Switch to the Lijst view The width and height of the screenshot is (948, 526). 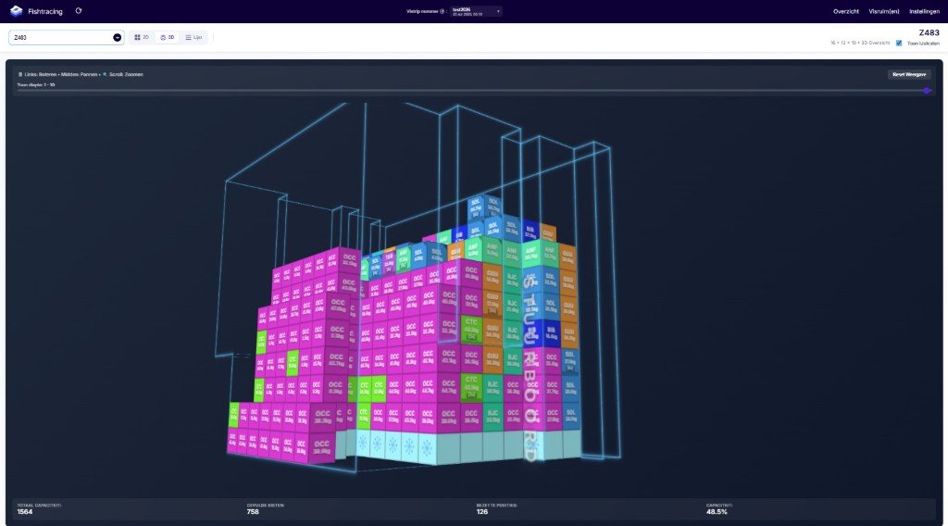(193, 37)
